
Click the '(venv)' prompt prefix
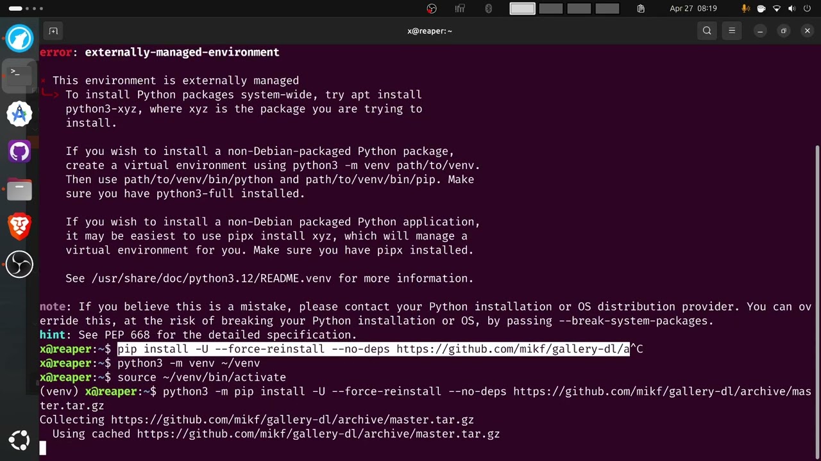pos(59,391)
